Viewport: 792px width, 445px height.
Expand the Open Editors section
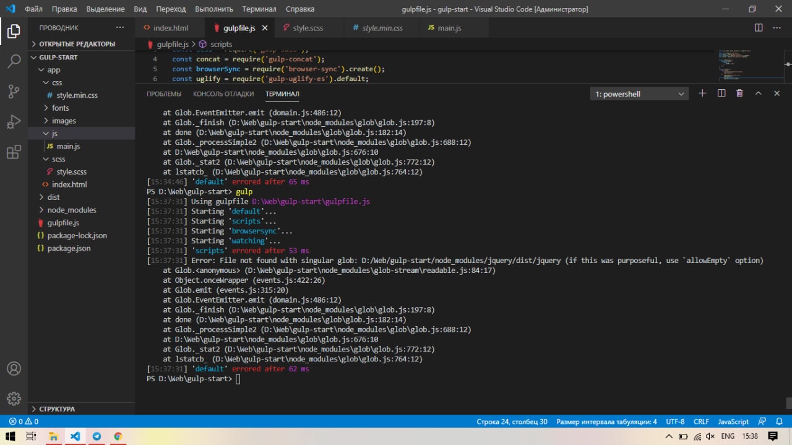click(81, 44)
